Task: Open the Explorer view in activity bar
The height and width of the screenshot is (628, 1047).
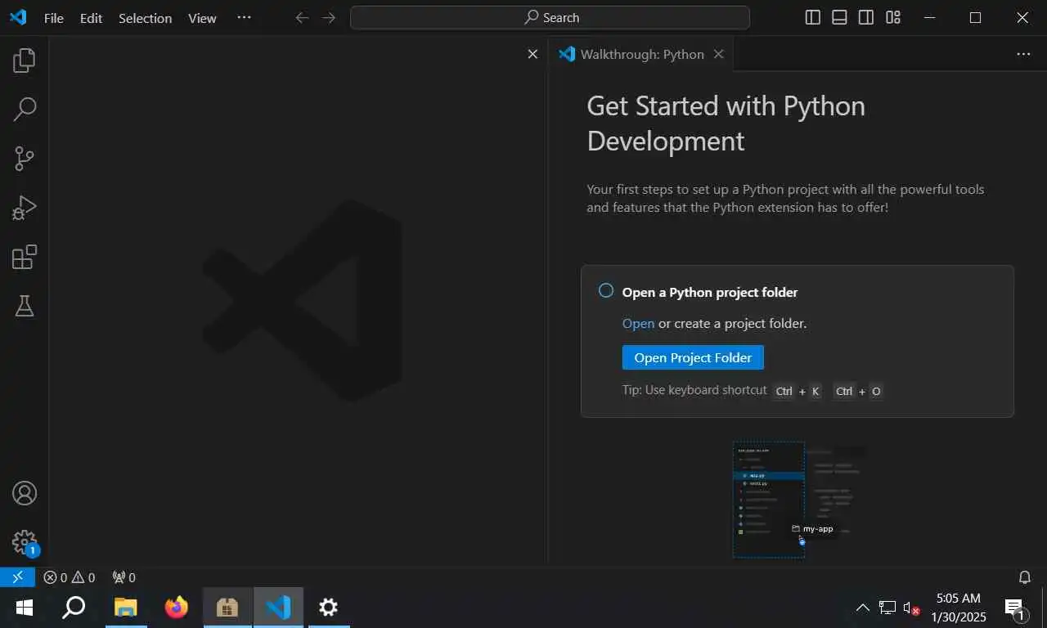Action: 25,60
